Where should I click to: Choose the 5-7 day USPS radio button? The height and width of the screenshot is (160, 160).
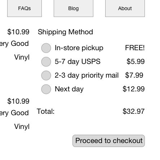coord(46,62)
